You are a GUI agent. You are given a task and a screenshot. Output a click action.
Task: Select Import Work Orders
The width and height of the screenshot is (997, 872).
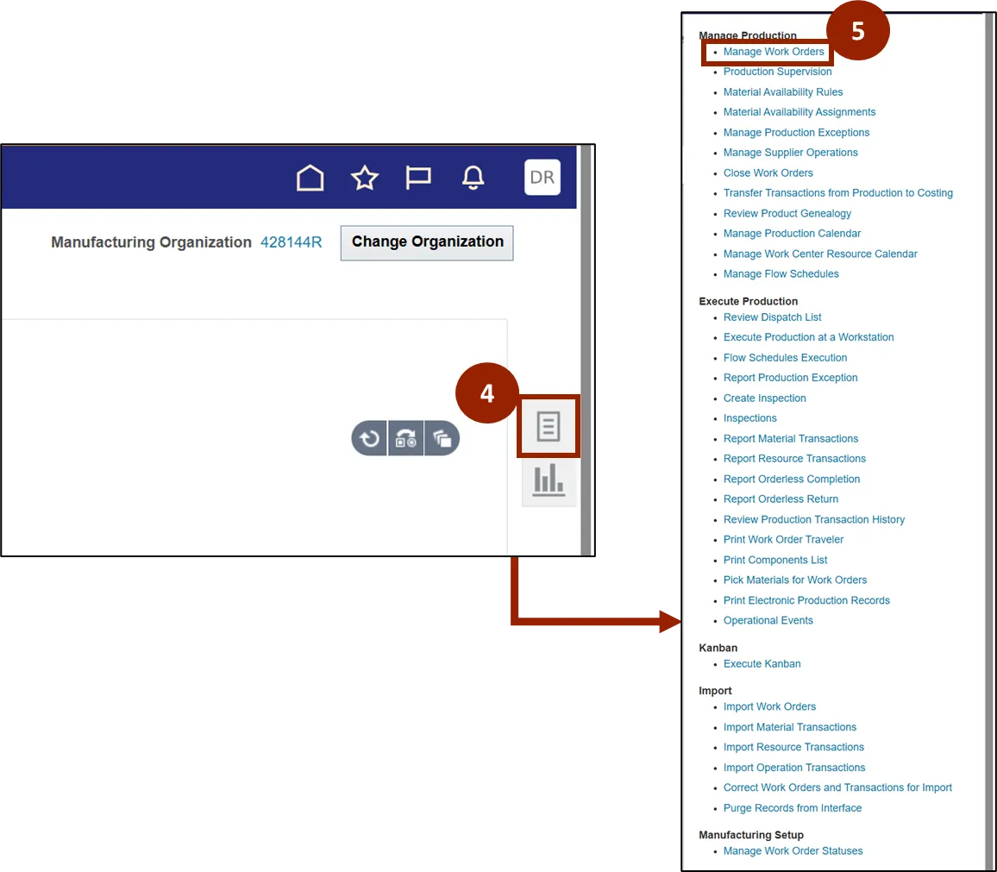tap(769, 706)
